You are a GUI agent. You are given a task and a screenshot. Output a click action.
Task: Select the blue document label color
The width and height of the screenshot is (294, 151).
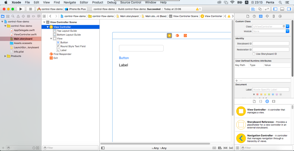click(x=273, y=94)
